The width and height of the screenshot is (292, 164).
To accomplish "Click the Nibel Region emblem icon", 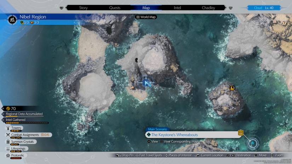I will 12,20.
